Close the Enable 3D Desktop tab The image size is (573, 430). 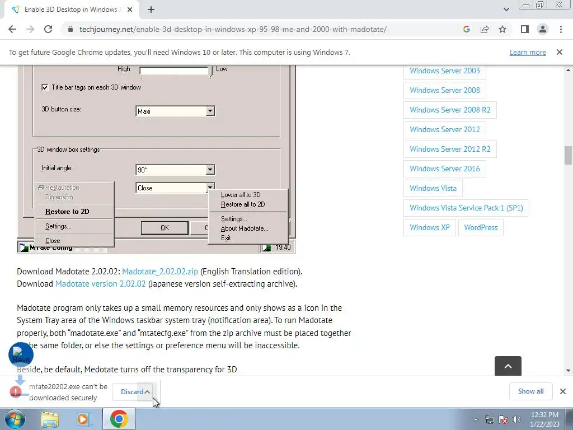[130, 10]
